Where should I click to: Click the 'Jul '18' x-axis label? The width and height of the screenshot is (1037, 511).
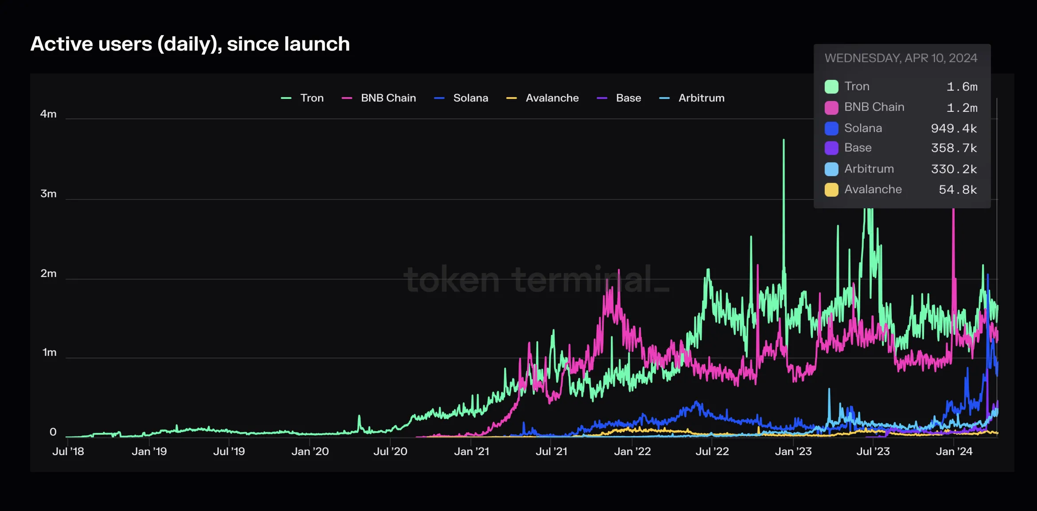[68, 452]
